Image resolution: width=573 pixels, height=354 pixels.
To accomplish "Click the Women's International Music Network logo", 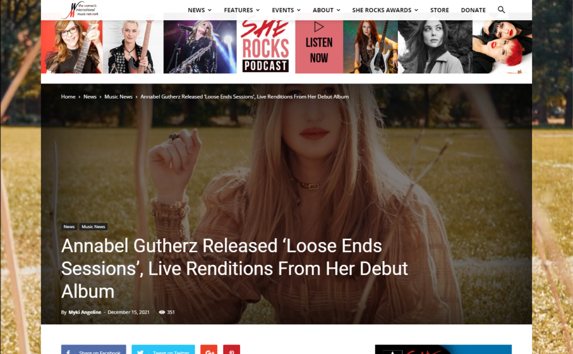I will (81, 10).
